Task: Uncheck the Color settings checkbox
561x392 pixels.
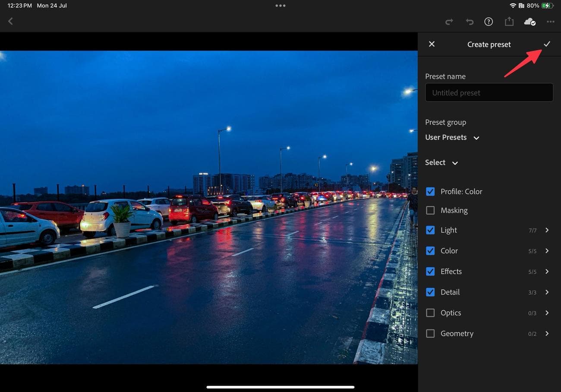Action: pyautogui.click(x=430, y=251)
